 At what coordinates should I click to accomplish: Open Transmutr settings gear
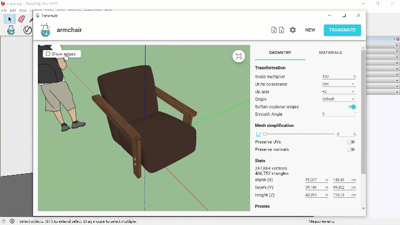click(293, 30)
